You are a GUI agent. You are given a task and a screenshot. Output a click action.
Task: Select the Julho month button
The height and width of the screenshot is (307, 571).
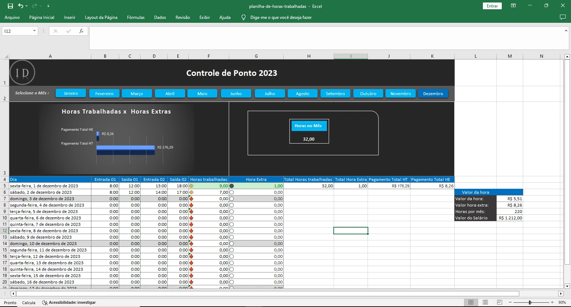[270, 93]
